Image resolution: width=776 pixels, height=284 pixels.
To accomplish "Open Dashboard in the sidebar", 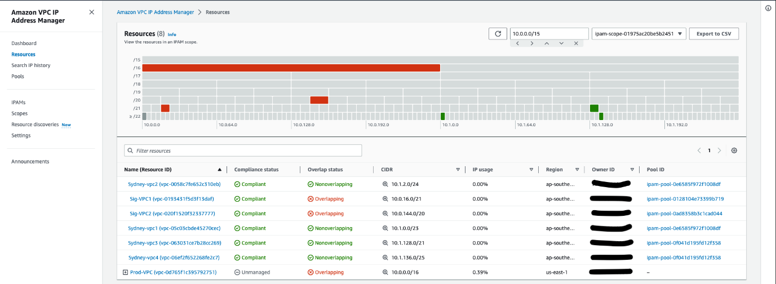I will (24, 43).
